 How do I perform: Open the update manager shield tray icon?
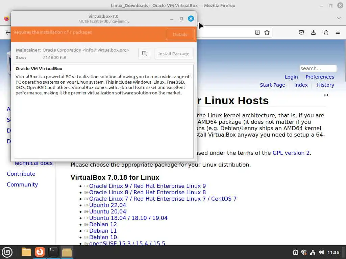pos(304,252)
